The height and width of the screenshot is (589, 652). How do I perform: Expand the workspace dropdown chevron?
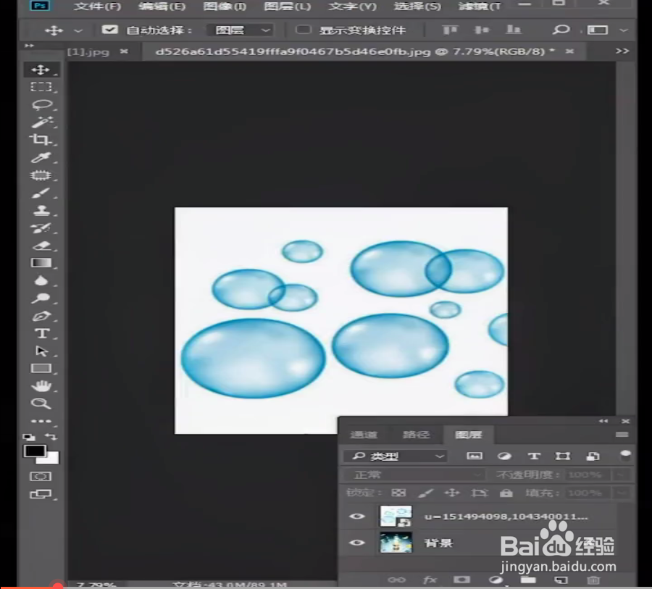tap(623, 30)
